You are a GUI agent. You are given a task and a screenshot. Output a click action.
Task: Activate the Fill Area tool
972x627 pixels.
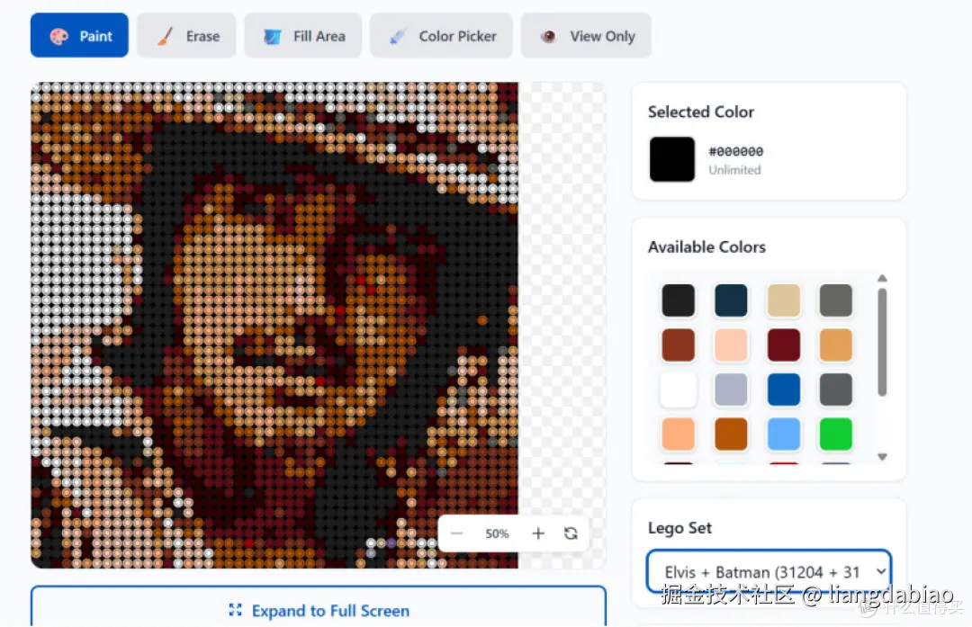tap(302, 36)
